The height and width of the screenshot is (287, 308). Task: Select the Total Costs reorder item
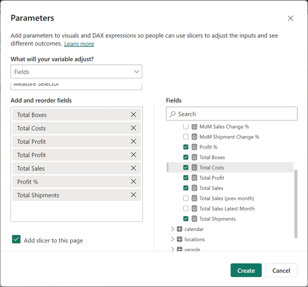77,128
